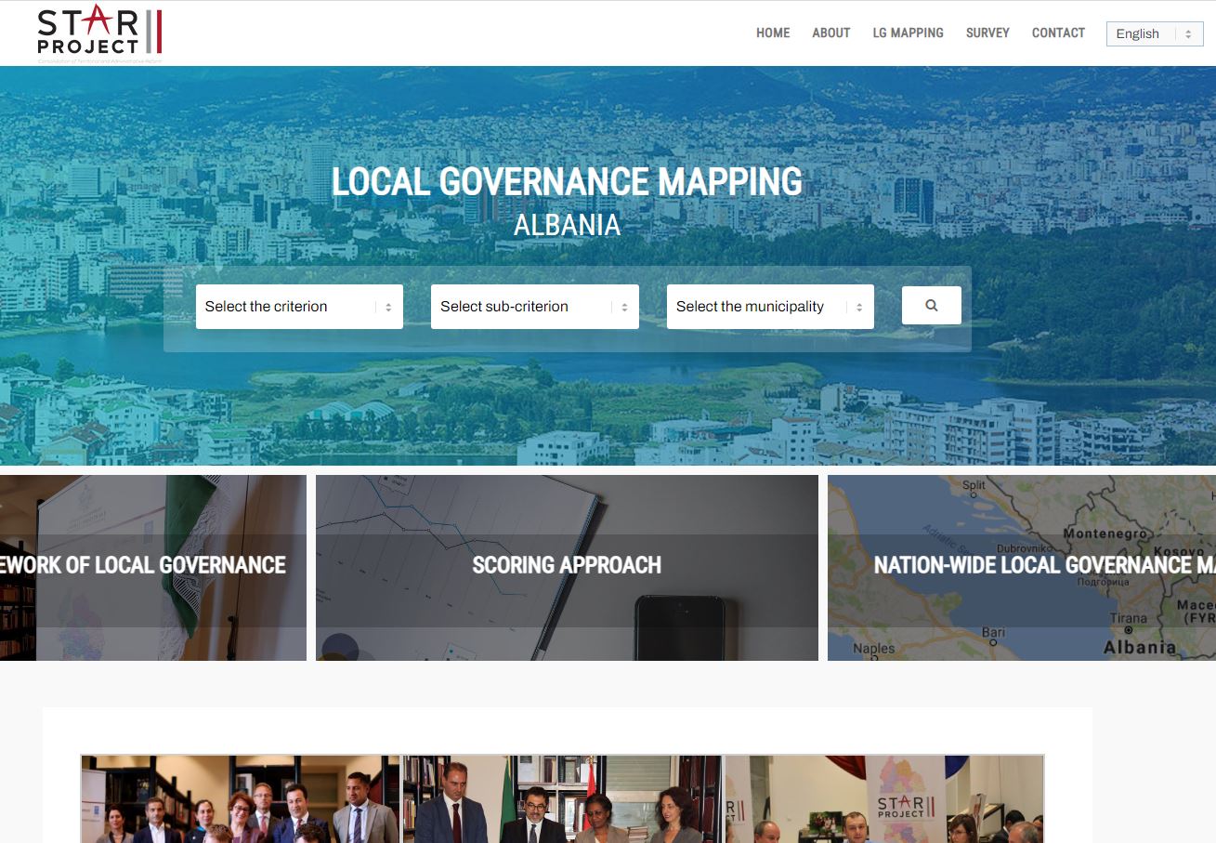The height and width of the screenshot is (843, 1216).
Task: Open the HOME menu item
Action: point(773,33)
